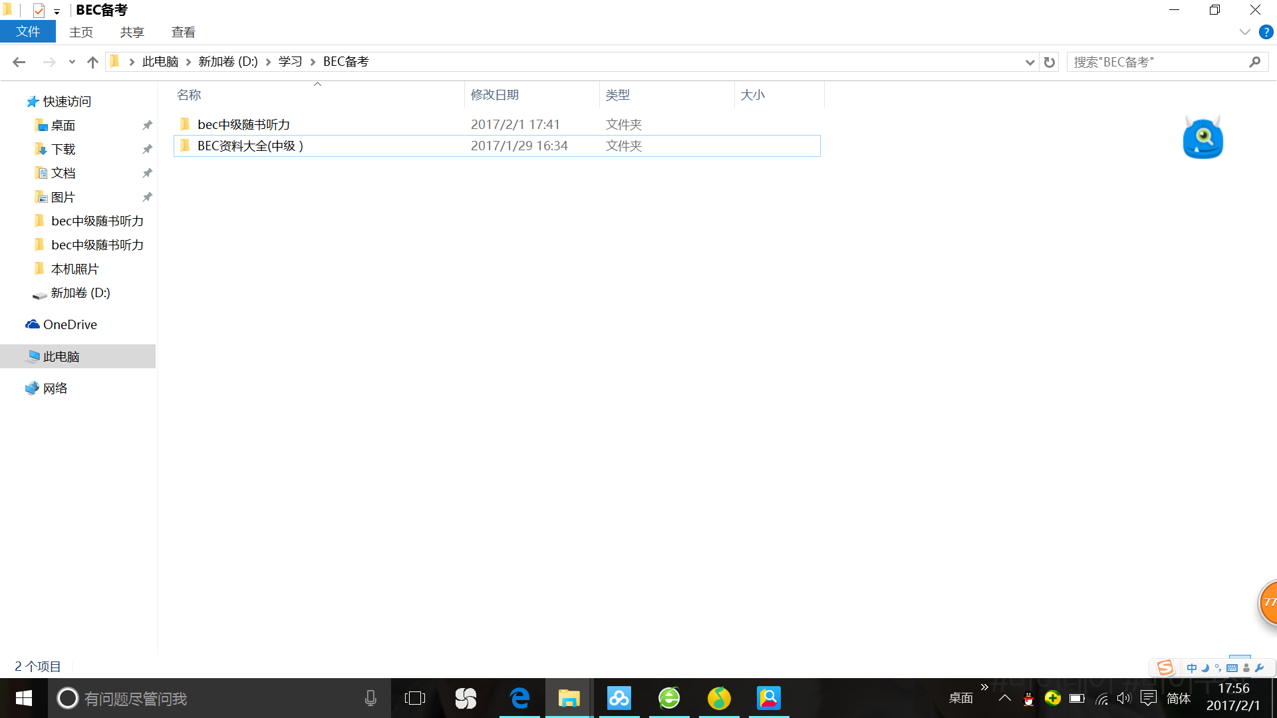Open the Edge browser from taskbar

point(519,698)
